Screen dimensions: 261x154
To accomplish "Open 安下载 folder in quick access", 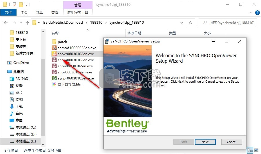I will [18, 40].
